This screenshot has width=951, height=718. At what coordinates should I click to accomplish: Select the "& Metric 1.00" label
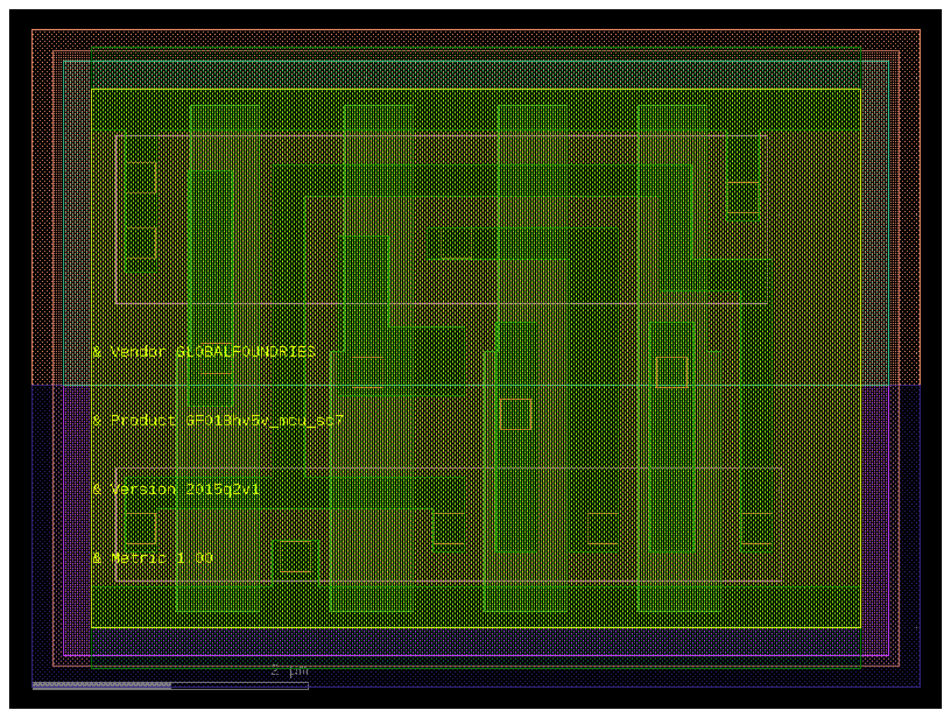click(153, 558)
